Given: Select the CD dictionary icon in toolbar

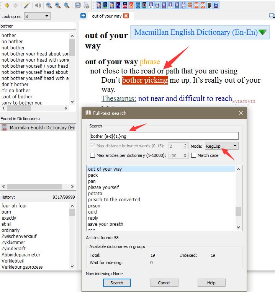Looking at the screenshot, I should pos(125,5).
